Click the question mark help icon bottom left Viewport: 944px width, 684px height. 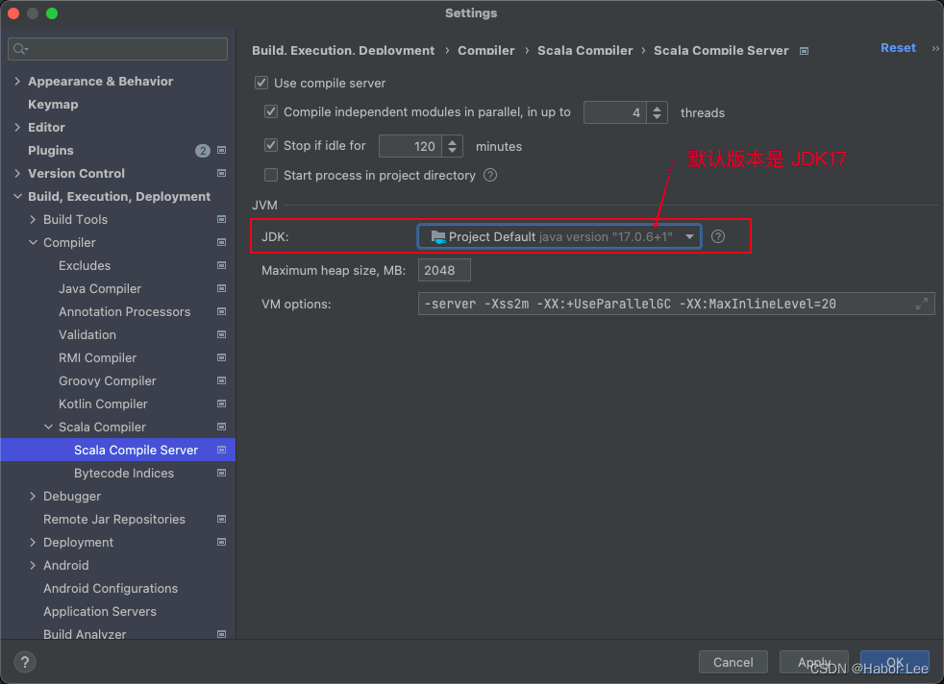click(23, 662)
